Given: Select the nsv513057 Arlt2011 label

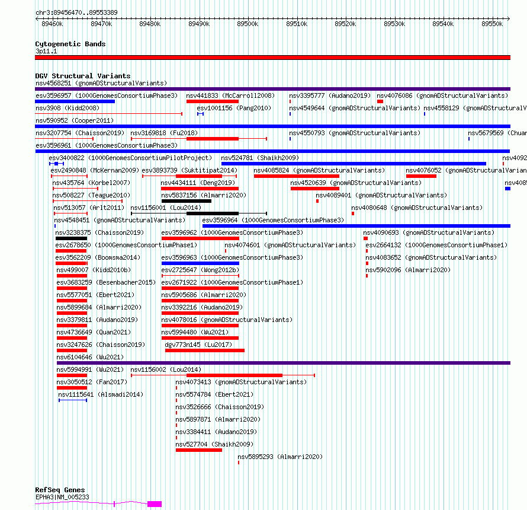Looking at the screenshot, I should pyautogui.click(x=89, y=208).
